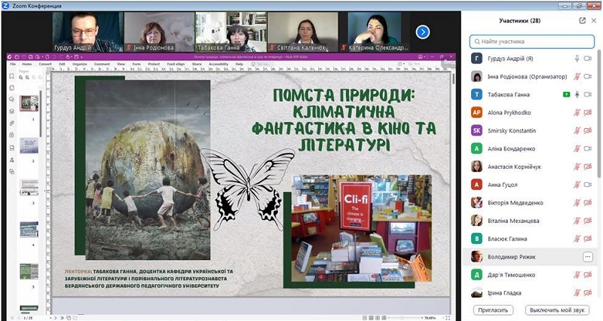This screenshot has height=321, width=603.
Task: Toggle camera for Гурдуз Андрій (Я)
Action: [588, 59]
